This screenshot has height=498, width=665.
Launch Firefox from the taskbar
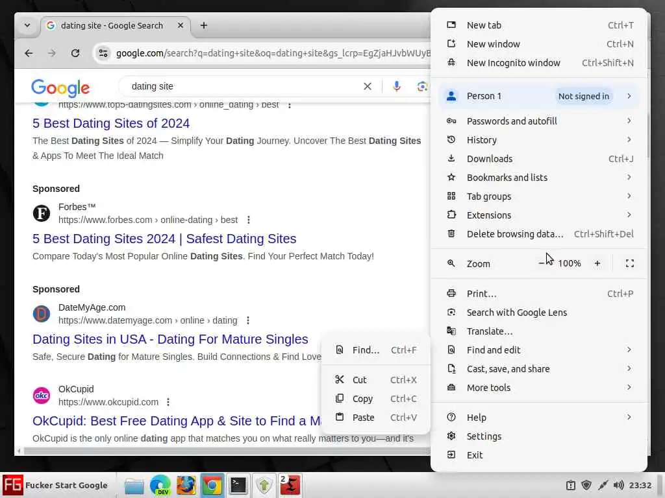[186, 486]
